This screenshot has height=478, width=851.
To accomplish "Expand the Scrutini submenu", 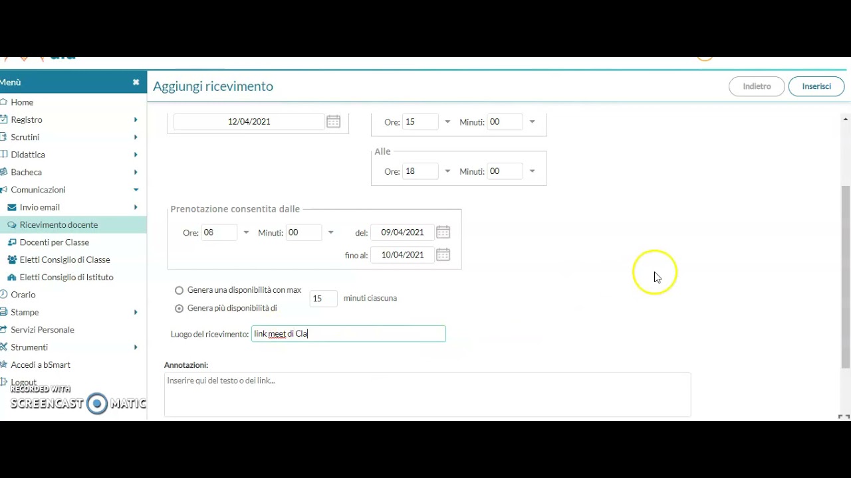I will (x=136, y=137).
